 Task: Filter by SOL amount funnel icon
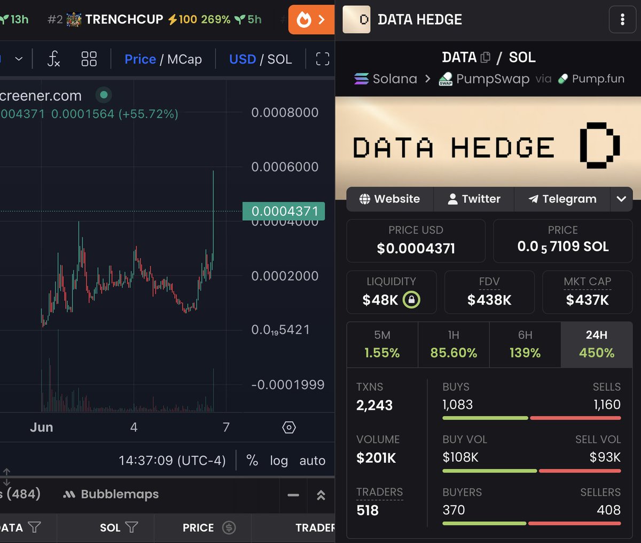tap(131, 528)
